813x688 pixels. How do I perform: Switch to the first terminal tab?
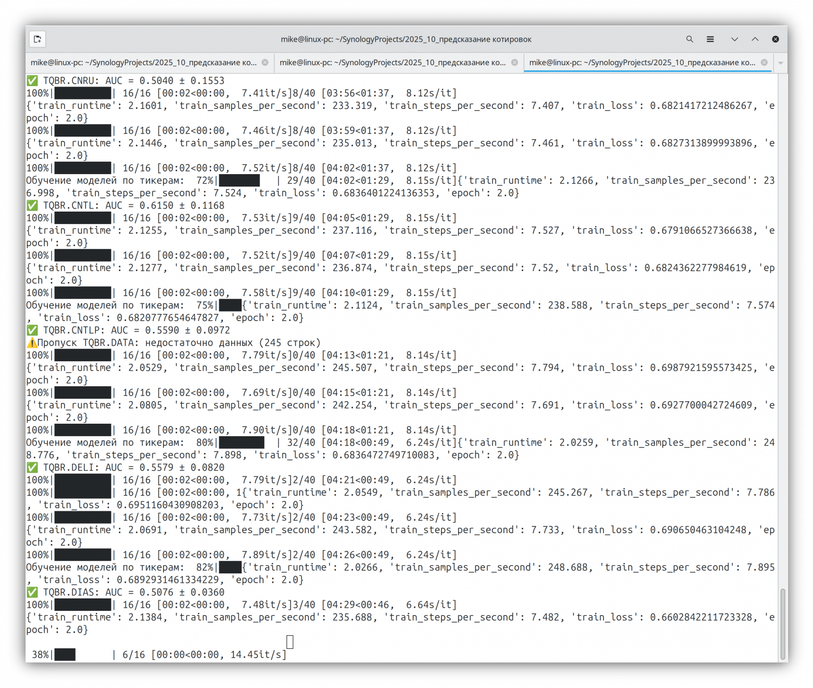pyautogui.click(x=143, y=63)
